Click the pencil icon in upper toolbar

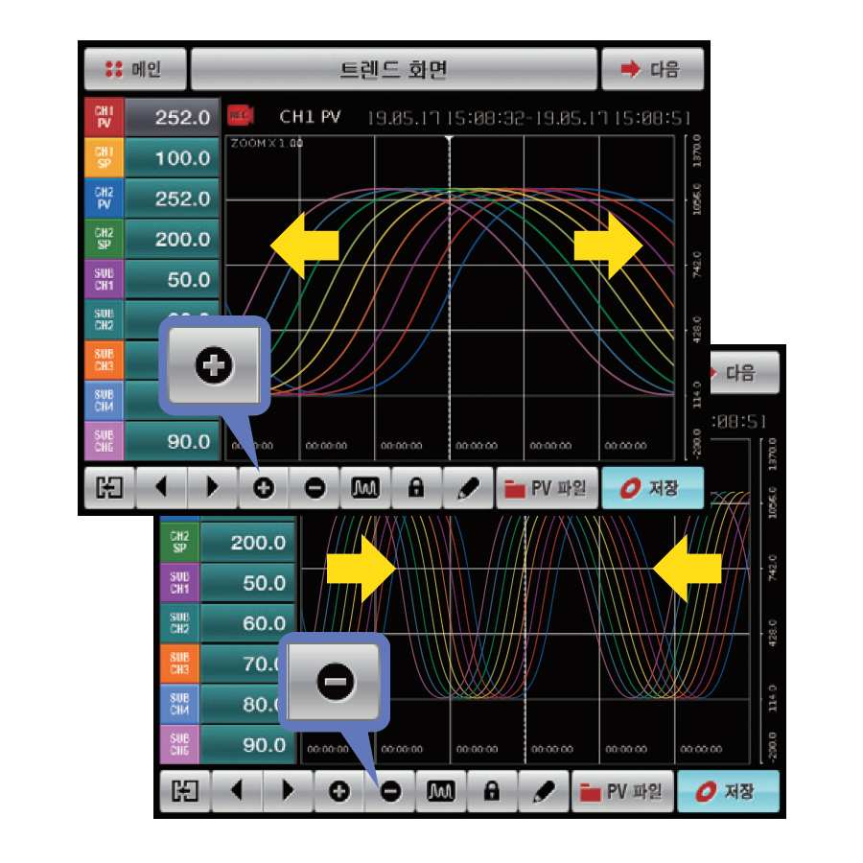(468, 488)
